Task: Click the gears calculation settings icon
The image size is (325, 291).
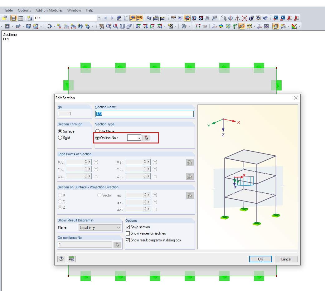Action: pos(265,18)
